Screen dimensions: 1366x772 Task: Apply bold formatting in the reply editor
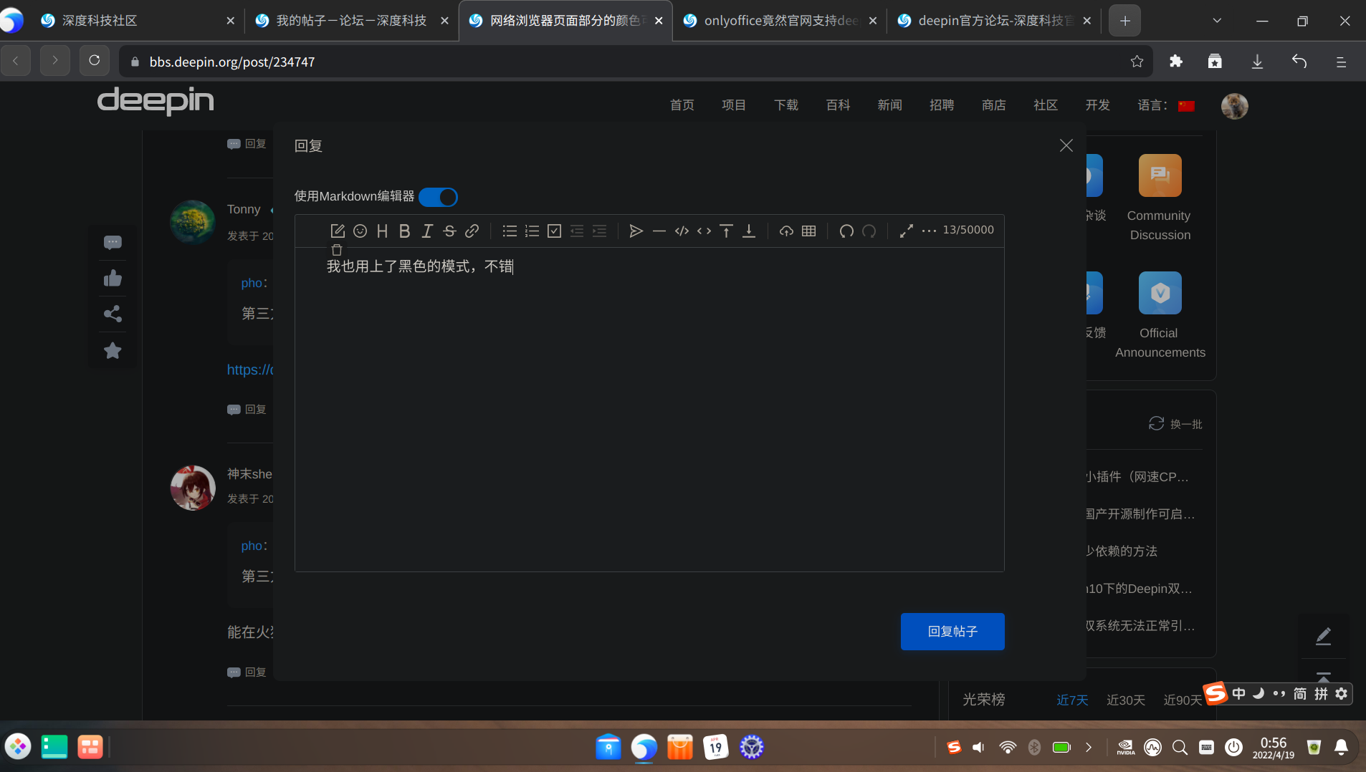404,231
